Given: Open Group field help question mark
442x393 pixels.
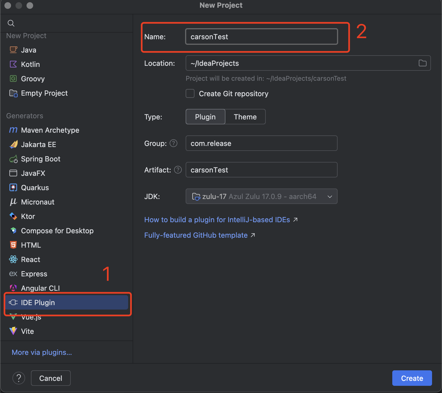Looking at the screenshot, I should (x=173, y=143).
